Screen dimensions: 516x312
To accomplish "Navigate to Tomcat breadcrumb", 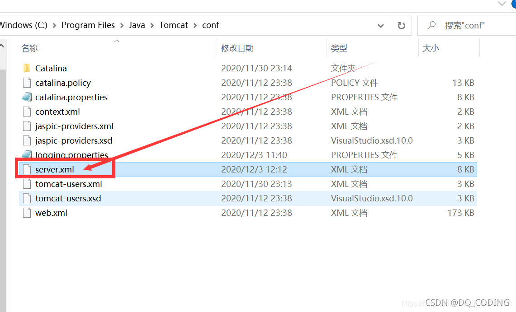I will click(173, 25).
